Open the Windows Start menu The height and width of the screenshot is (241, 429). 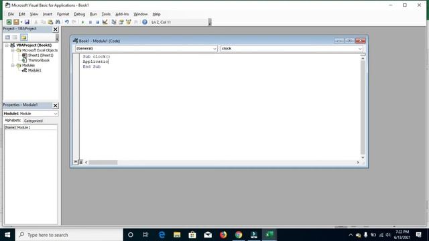7,235
